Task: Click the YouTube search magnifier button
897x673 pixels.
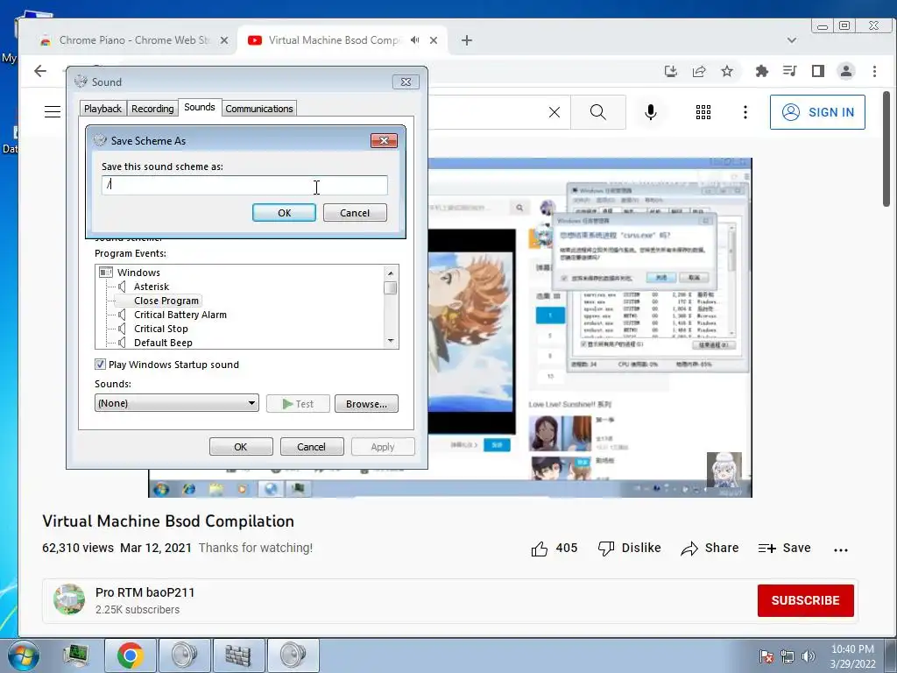Action: coord(597,112)
